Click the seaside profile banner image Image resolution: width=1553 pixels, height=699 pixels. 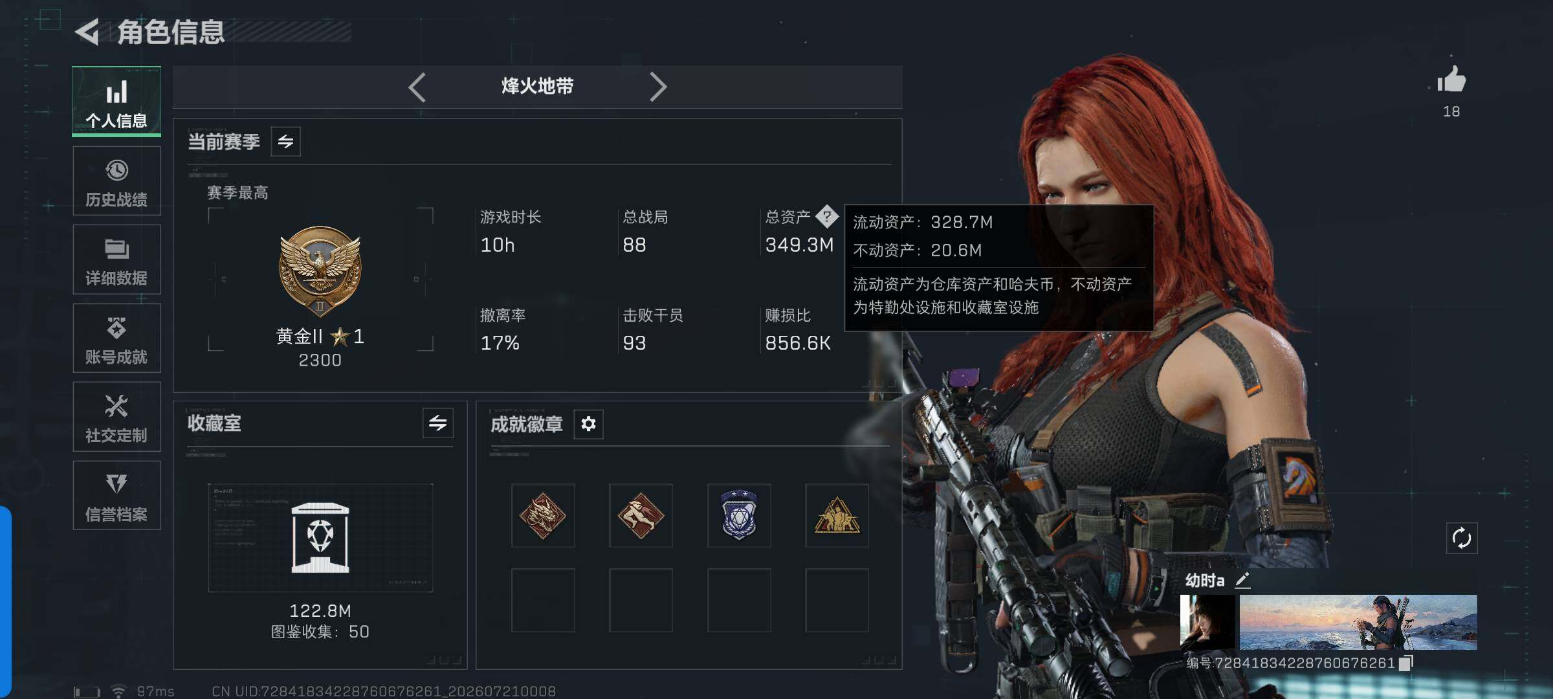[1358, 622]
